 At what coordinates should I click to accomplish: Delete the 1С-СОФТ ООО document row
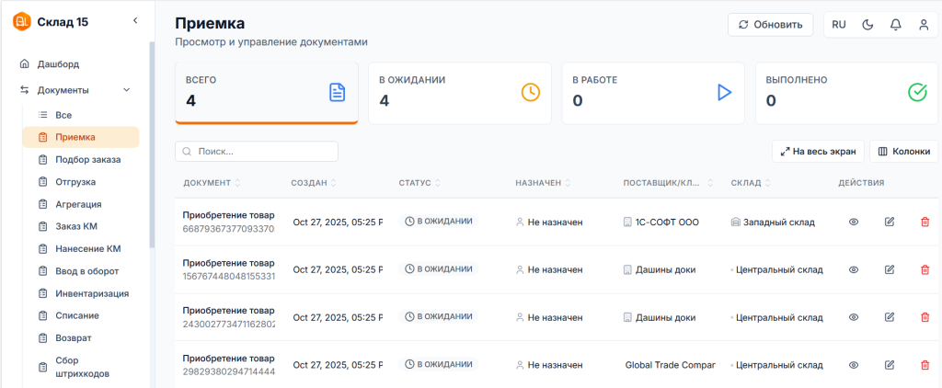(x=925, y=222)
